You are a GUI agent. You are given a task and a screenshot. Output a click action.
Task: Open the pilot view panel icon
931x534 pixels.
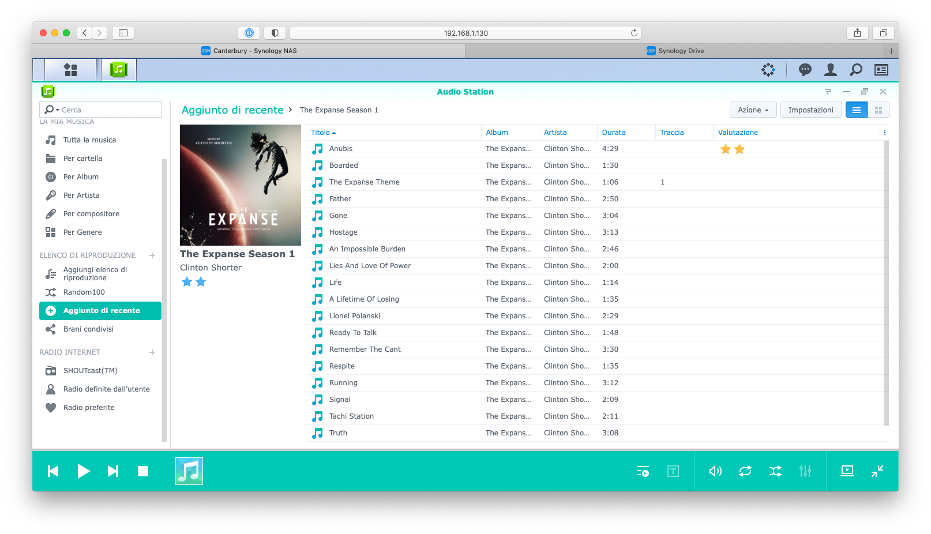click(881, 70)
